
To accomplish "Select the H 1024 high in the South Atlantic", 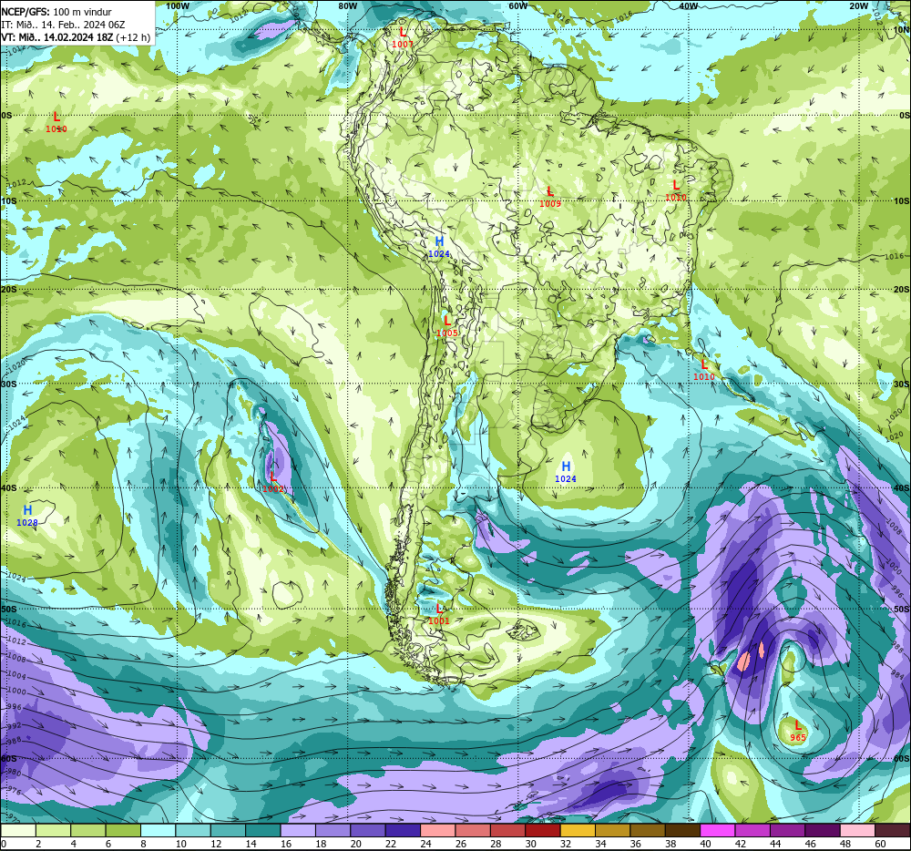I will tap(566, 472).
